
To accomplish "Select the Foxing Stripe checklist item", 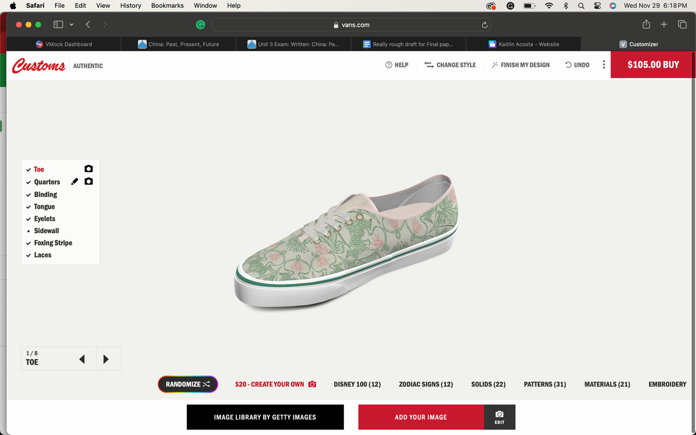I will click(x=53, y=243).
